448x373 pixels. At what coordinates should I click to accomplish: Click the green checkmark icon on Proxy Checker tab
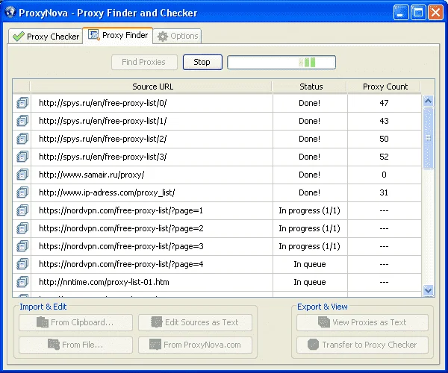[19, 37]
